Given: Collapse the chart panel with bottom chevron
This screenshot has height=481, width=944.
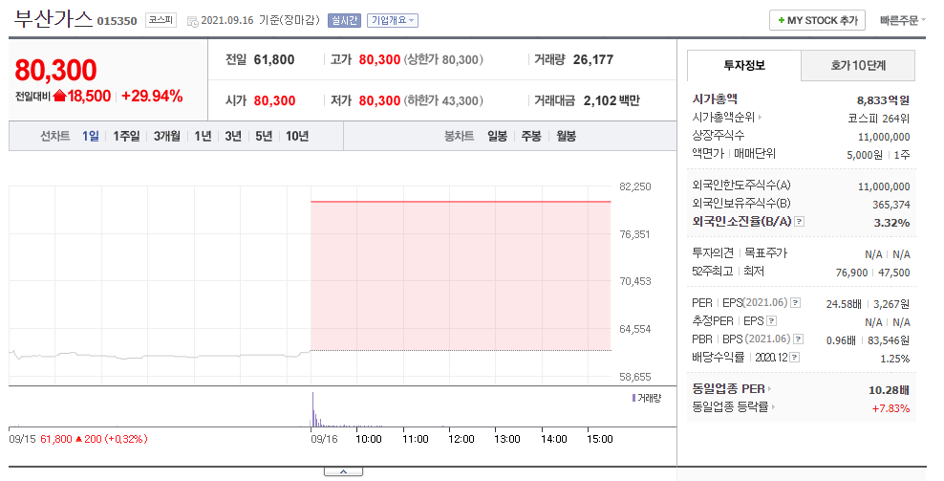Looking at the screenshot, I should coord(343,471).
